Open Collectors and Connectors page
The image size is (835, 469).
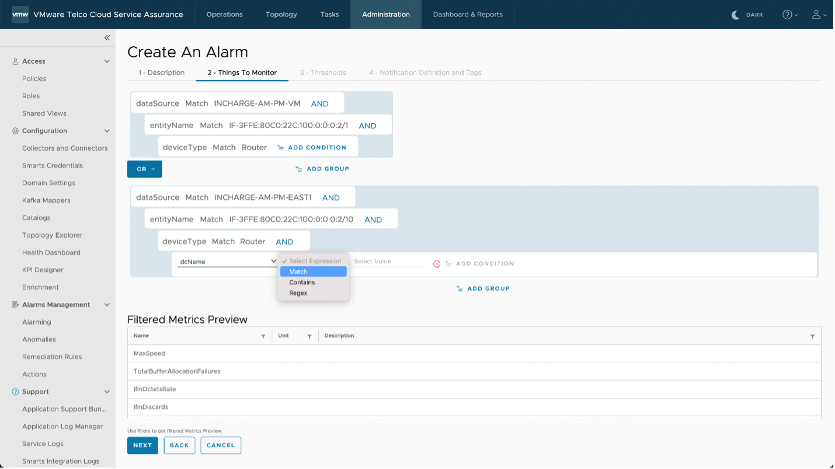65,148
